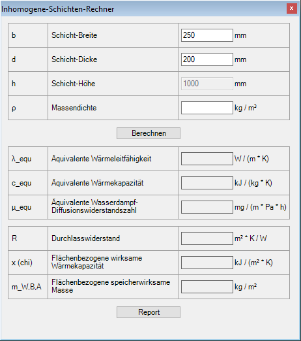Click the Äquivalente Wärmeleitfähigkeit output field

click(207, 159)
